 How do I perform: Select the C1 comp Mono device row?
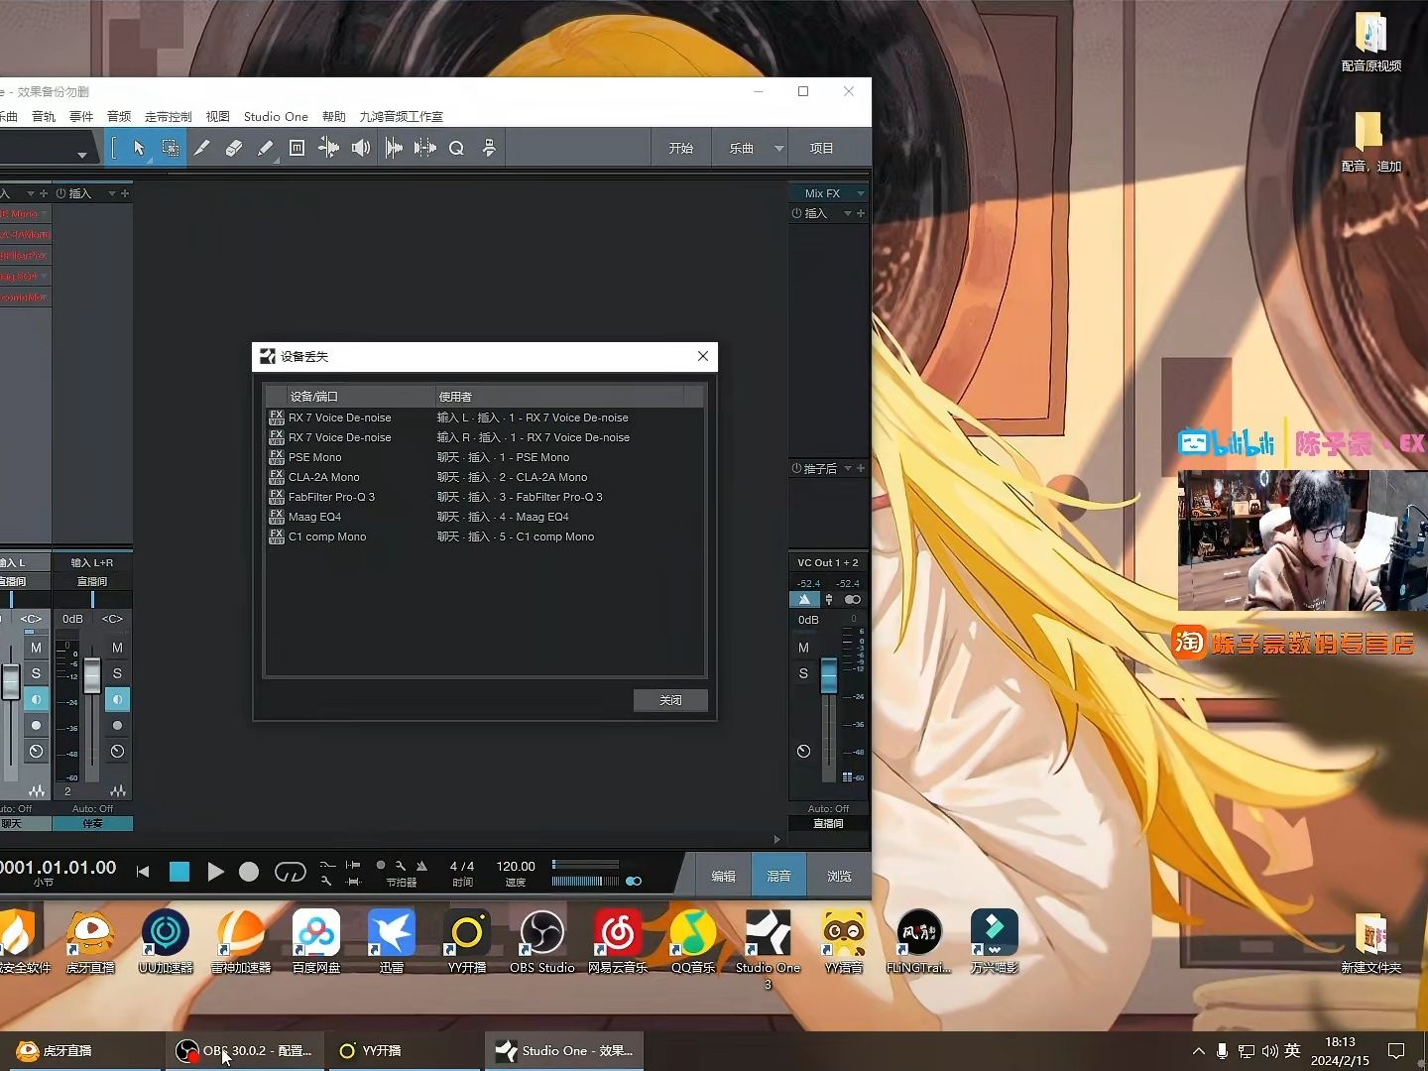(485, 536)
